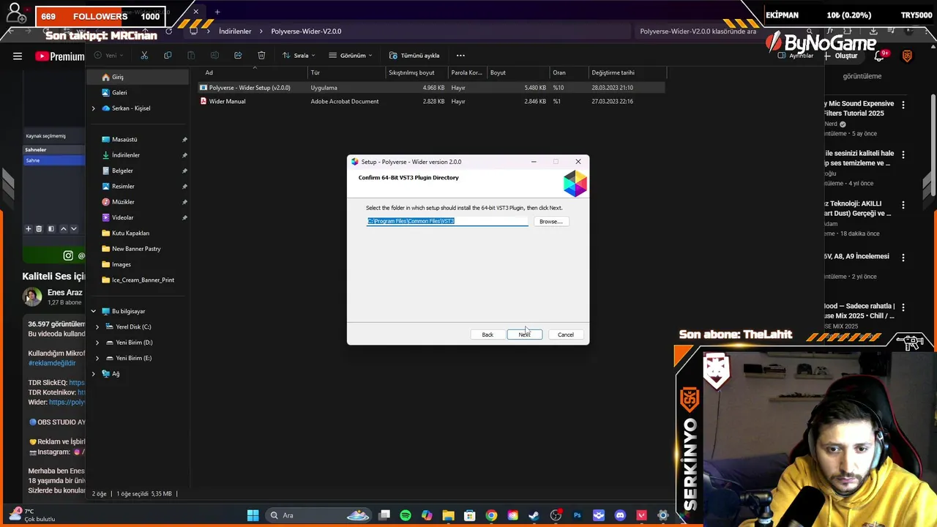Collapse the Bu bilgisayar tree node
The image size is (937, 527).
[x=93, y=312]
